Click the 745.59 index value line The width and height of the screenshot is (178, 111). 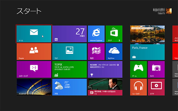coord(64,67)
